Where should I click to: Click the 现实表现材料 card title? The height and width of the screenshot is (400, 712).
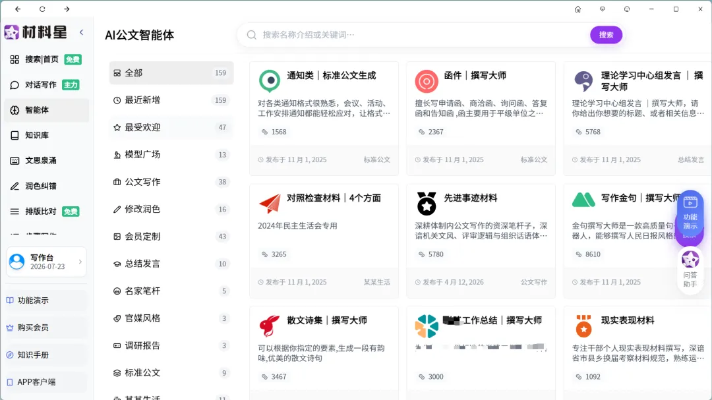[628, 320]
